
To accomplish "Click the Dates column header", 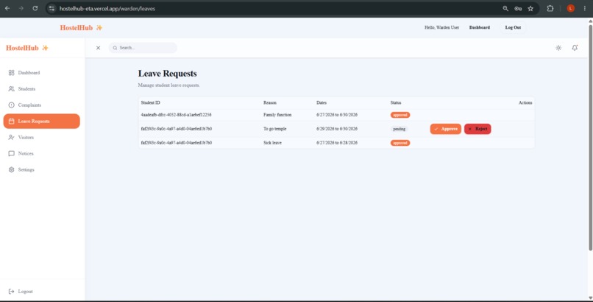I will (322, 102).
